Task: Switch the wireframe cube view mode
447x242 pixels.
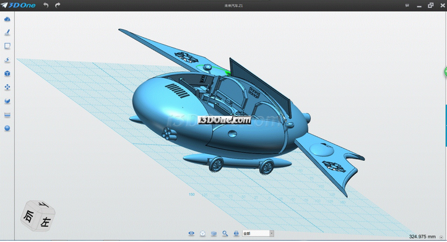Action: click(202, 234)
